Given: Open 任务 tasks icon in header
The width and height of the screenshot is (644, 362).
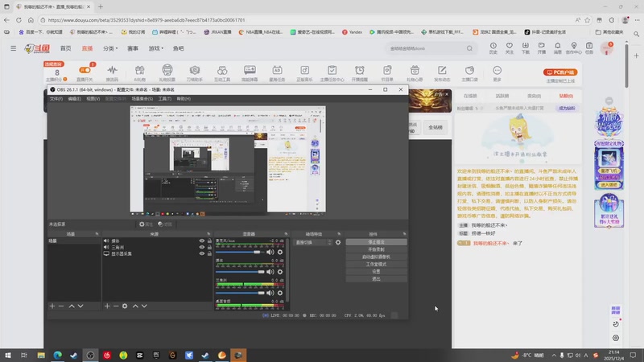Looking at the screenshot, I should [x=589, y=48].
